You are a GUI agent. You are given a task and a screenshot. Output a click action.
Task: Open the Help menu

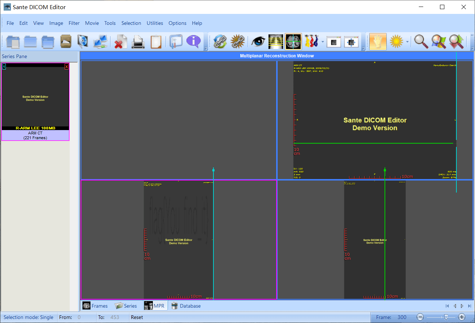pyautogui.click(x=197, y=23)
